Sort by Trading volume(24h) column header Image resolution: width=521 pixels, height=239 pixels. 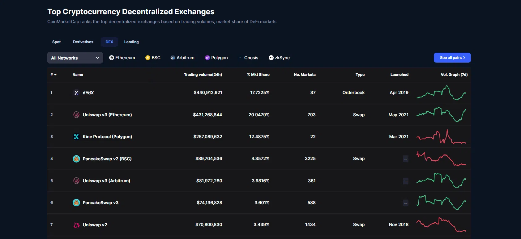coord(203,75)
